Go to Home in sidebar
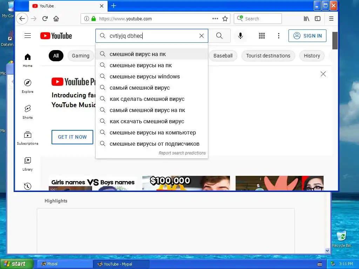This screenshot has width=359, height=269. (28, 60)
